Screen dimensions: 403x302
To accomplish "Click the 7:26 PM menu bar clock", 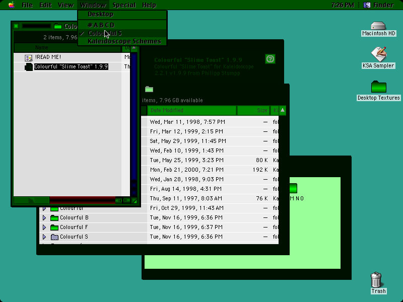I will pyautogui.click(x=343, y=5).
